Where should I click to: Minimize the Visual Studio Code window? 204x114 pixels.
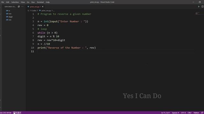click(193, 2)
